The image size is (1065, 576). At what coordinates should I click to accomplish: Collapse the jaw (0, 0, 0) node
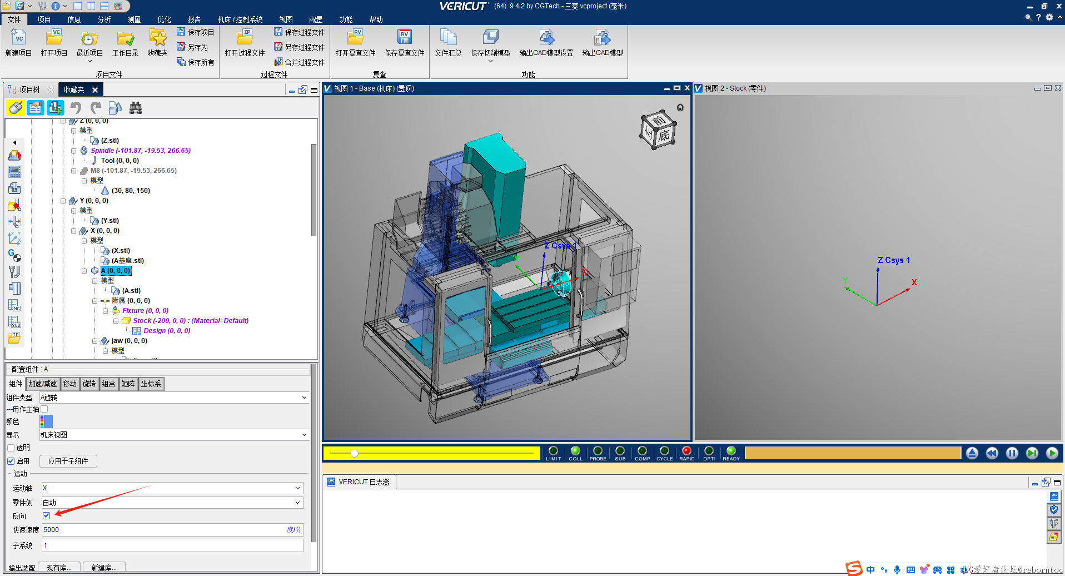click(95, 341)
